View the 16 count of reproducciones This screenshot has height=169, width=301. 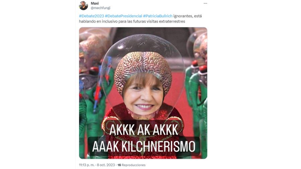(x=119, y=165)
